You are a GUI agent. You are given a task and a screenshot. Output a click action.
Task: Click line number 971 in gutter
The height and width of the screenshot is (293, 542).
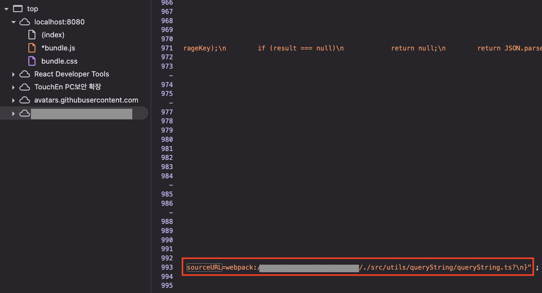pyautogui.click(x=167, y=48)
